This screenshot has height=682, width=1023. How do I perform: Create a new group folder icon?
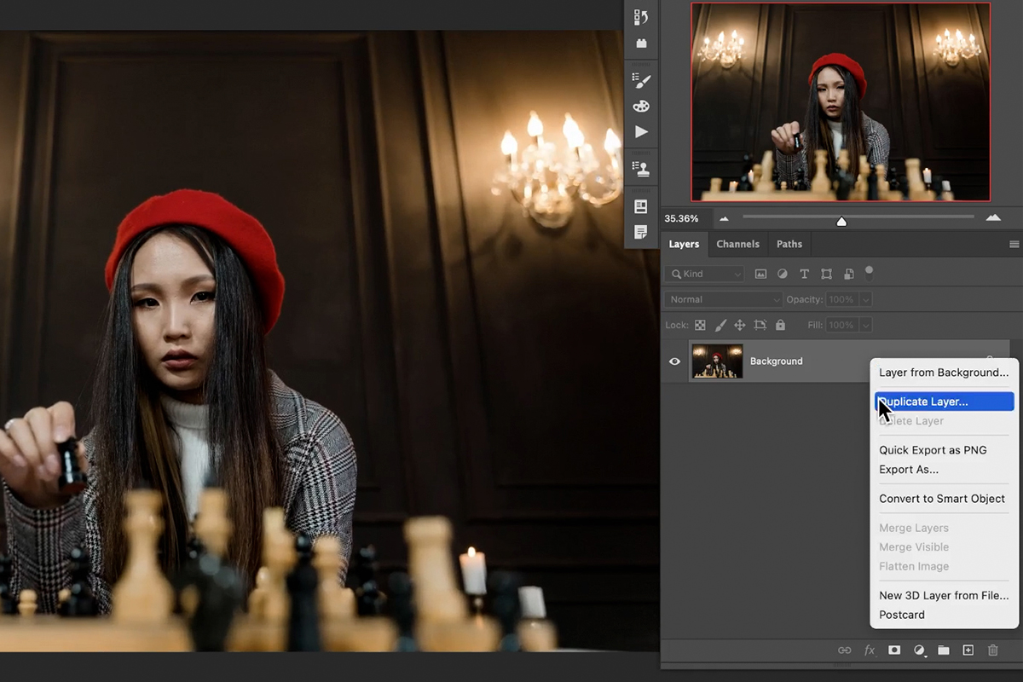tap(944, 650)
